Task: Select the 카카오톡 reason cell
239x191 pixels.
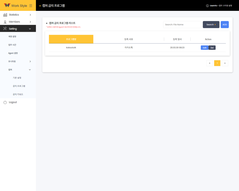Action: pos(129,47)
